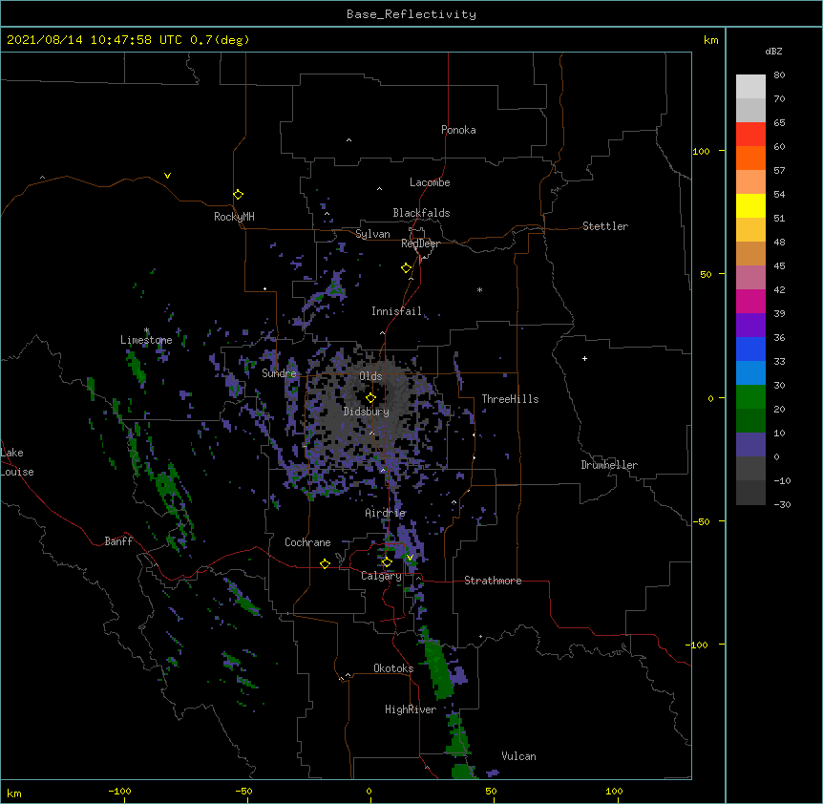Click the -50 tick on the right axis
The height and width of the screenshot is (804, 823).
click(701, 521)
